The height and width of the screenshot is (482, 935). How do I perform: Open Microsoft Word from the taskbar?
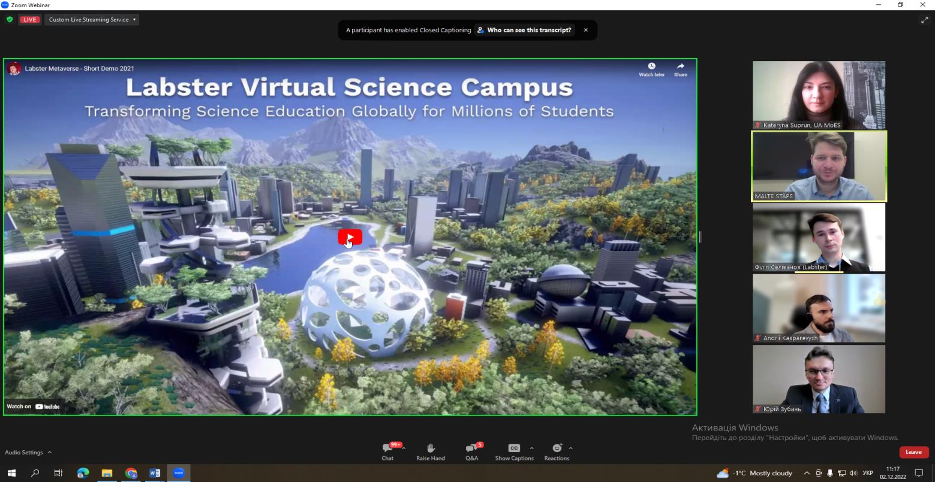(x=155, y=473)
